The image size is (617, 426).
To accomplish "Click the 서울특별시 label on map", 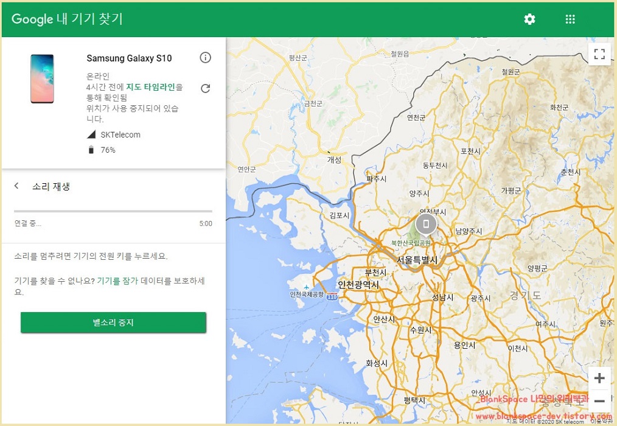I will coord(417,260).
